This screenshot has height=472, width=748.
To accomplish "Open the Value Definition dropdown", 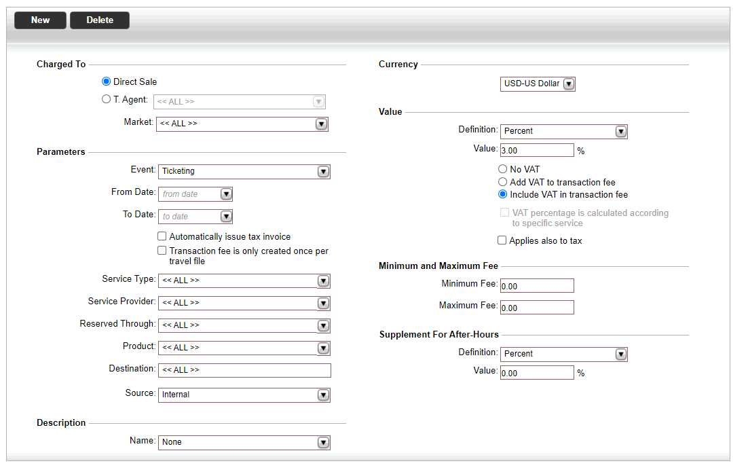I will click(x=564, y=132).
